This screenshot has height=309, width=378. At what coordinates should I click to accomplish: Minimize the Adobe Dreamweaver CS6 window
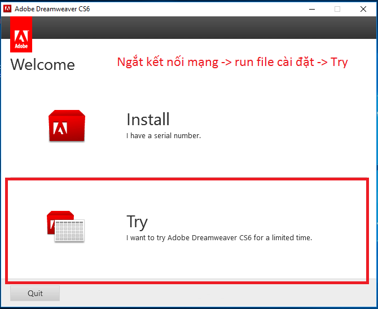(x=312, y=9)
